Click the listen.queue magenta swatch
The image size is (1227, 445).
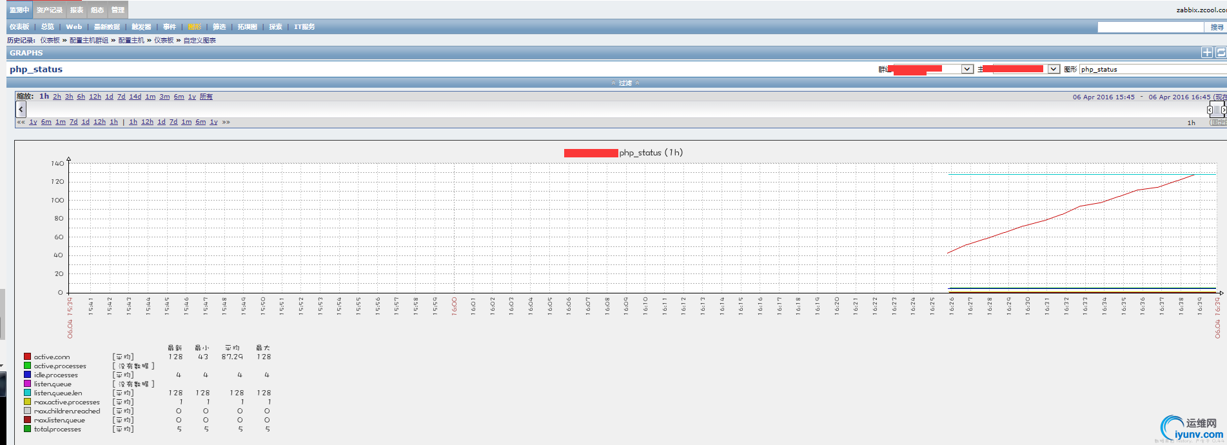(27, 383)
